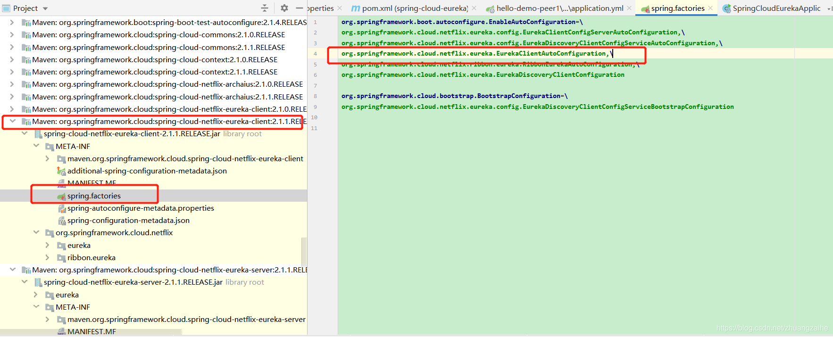
Task: Click spring.factories file icon in tree
Action: (61, 196)
